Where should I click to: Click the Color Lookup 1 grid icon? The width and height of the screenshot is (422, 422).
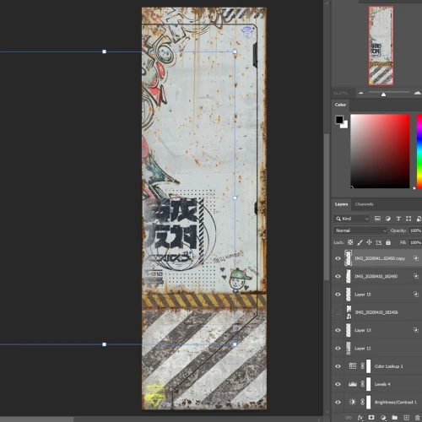tap(353, 365)
